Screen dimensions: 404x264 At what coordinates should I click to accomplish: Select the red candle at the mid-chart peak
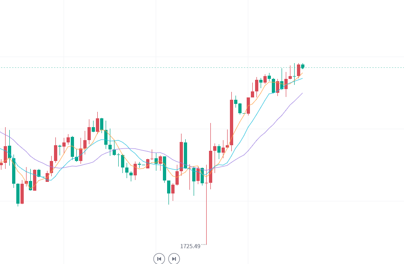click(x=97, y=125)
